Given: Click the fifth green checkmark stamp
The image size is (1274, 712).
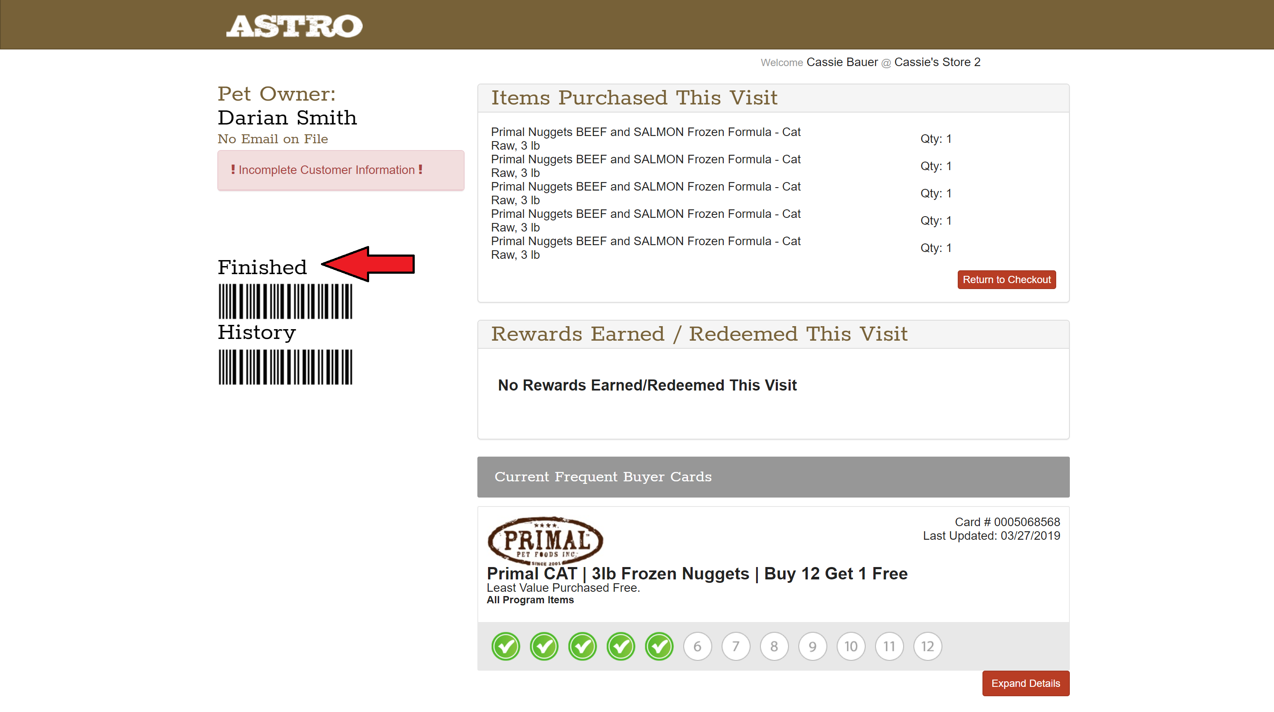Looking at the screenshot, I should click(x=659, y=646).
